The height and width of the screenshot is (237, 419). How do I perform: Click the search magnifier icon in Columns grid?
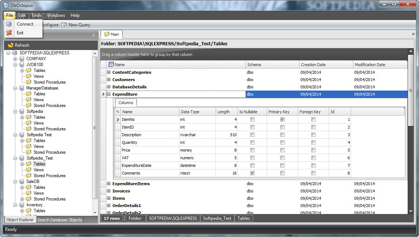pos(118,112)
